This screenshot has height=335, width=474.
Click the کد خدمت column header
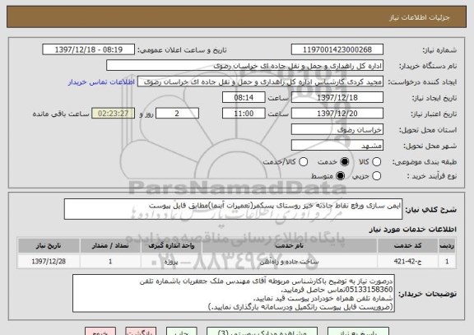[x=407, y=246]
